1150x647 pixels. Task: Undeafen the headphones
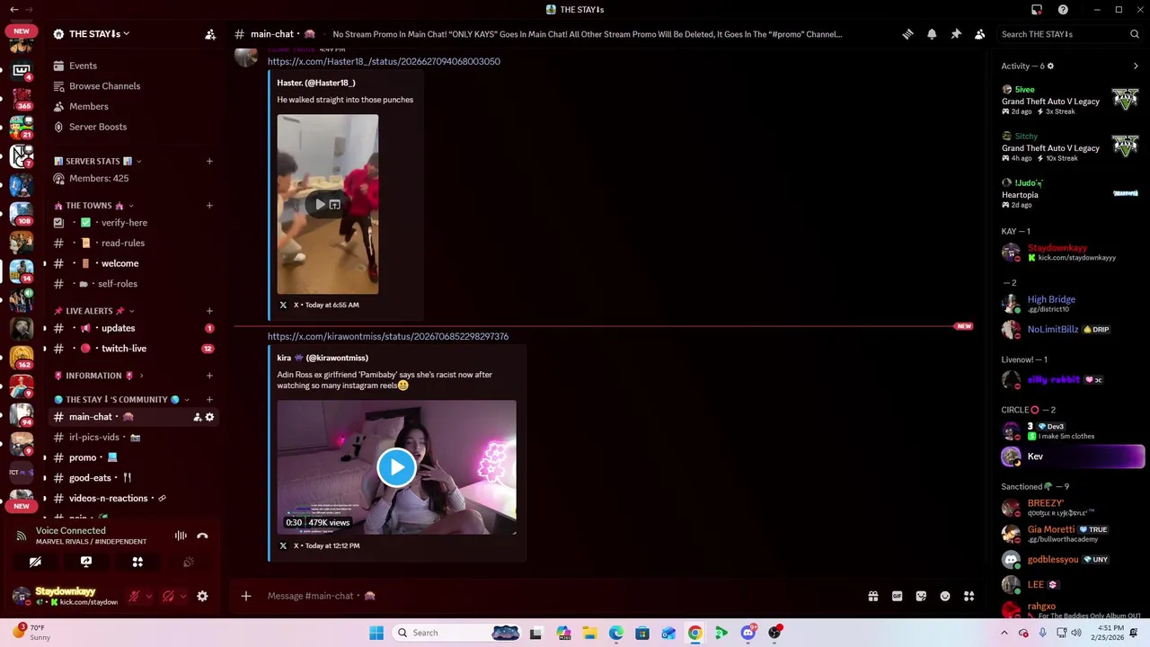(x=168, y=596)
